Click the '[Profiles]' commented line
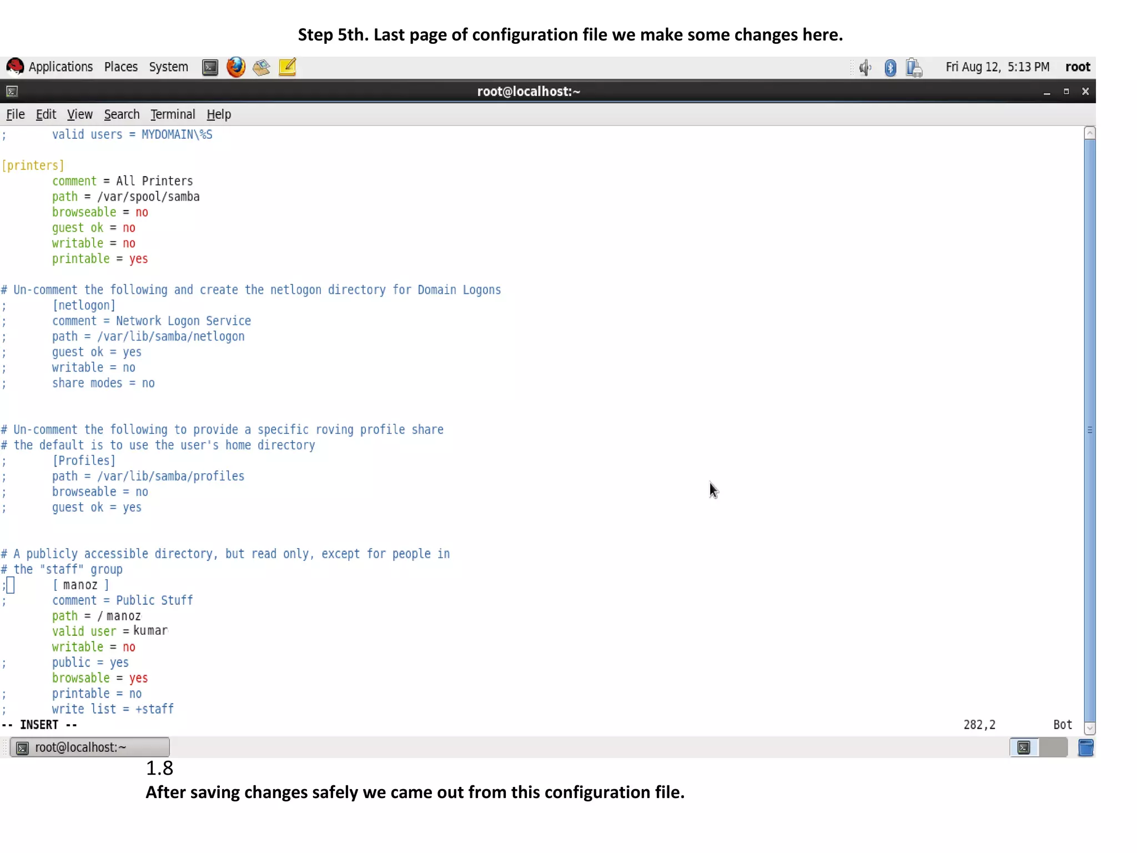 coord(84,461)
